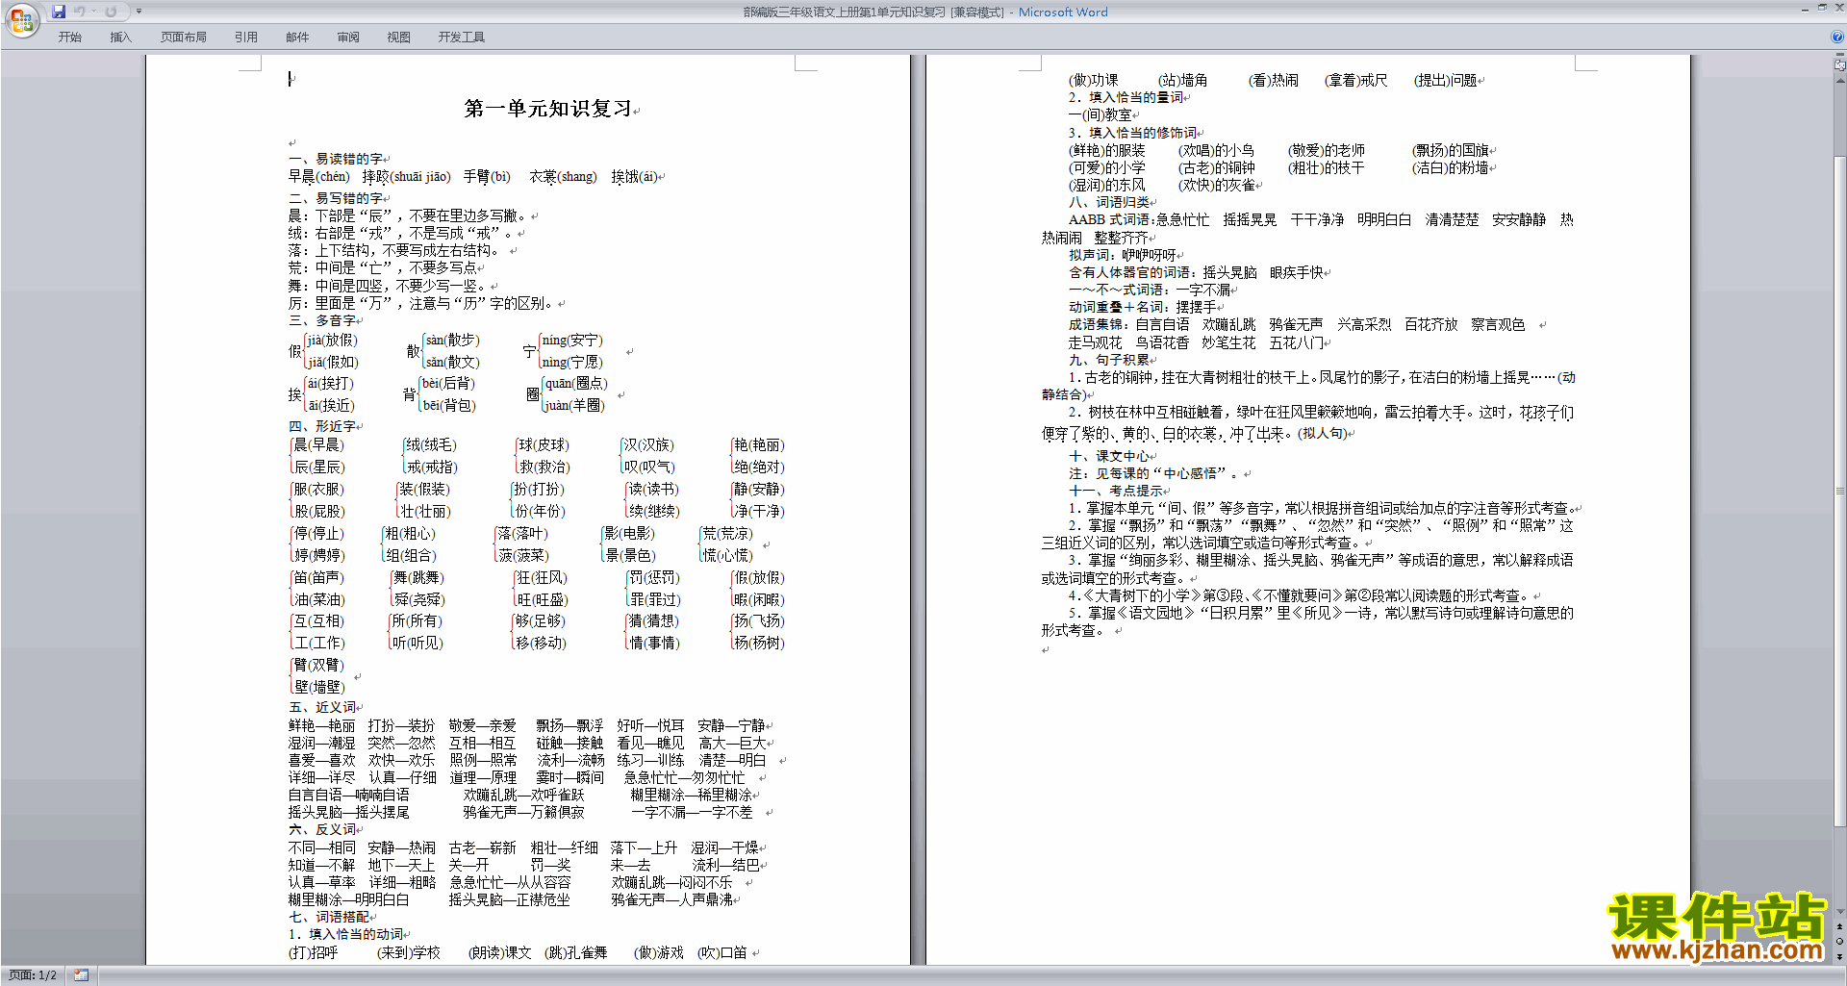Viewport: 1847px width, 986px height.
Task: Open the 审阅 tab
Action: coord(348,38)
